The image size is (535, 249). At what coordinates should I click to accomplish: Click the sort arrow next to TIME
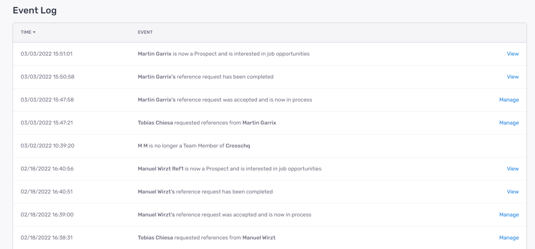pos(34,32)
